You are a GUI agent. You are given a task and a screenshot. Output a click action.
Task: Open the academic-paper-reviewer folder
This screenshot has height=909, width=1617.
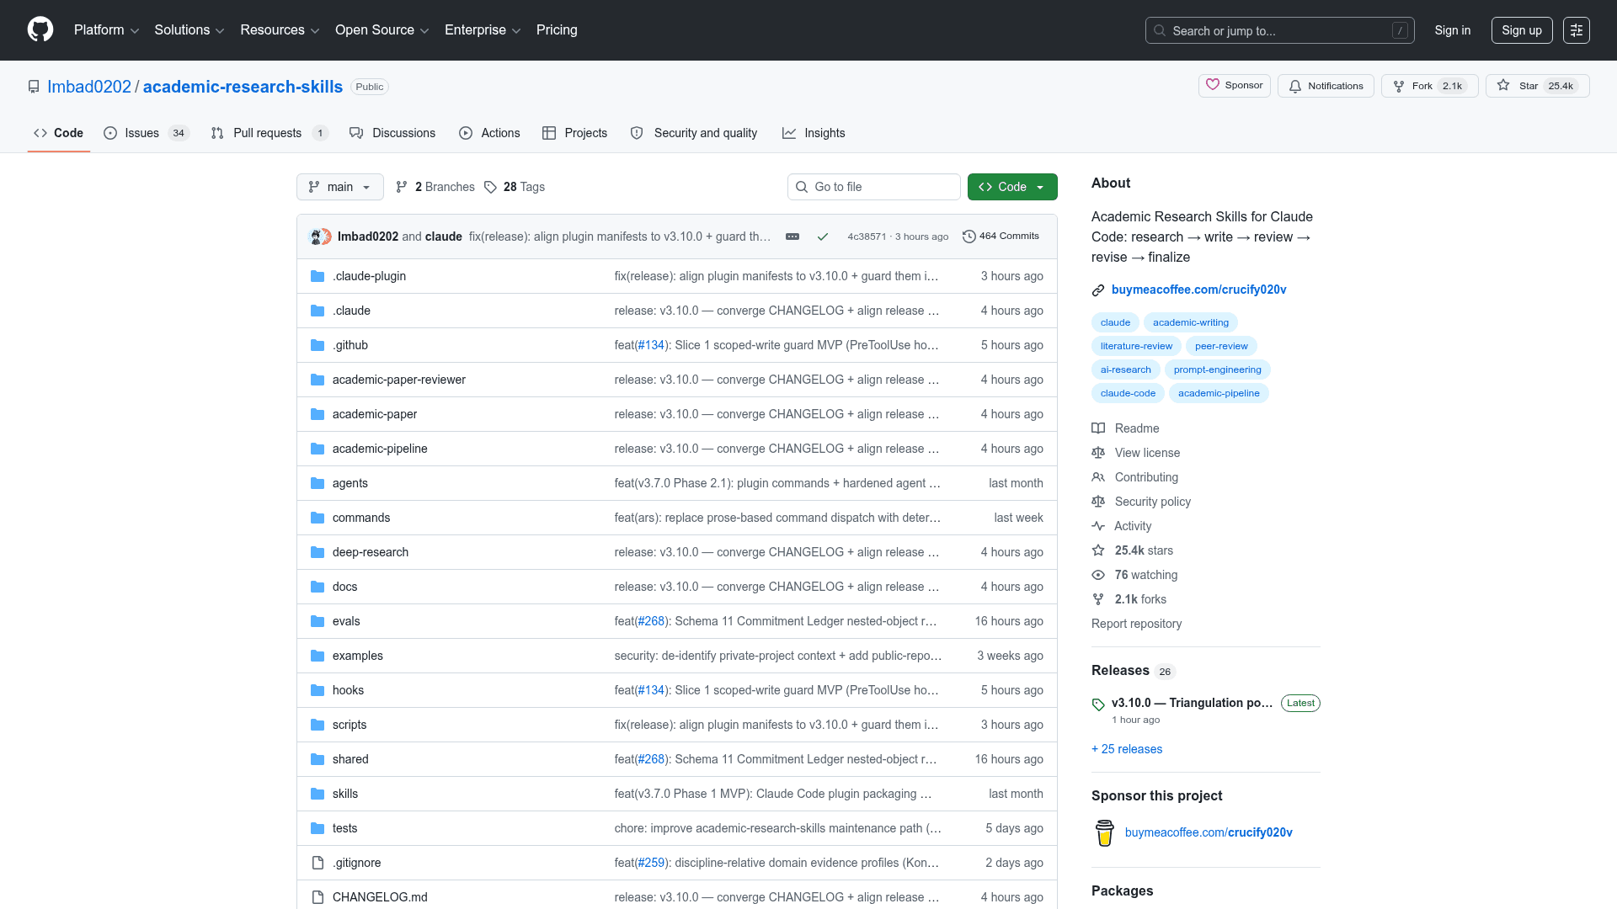399,380
